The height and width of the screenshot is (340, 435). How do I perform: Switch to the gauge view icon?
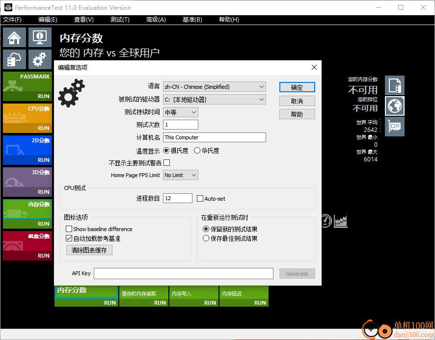point(326,221)
